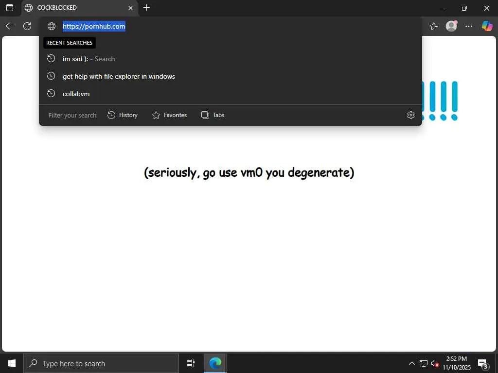Viewport: 498px width, 373px height.
Task: Select recent search 'im sad ):'
Action: pyautogui.click(x=230, y=59)
